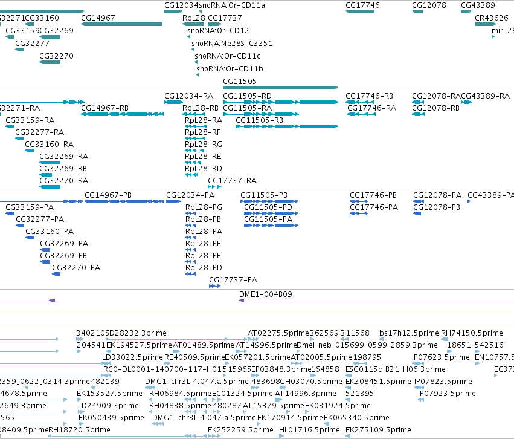Click the CG14967-PB protein label
Screen dimensions: 514x439
108,195
